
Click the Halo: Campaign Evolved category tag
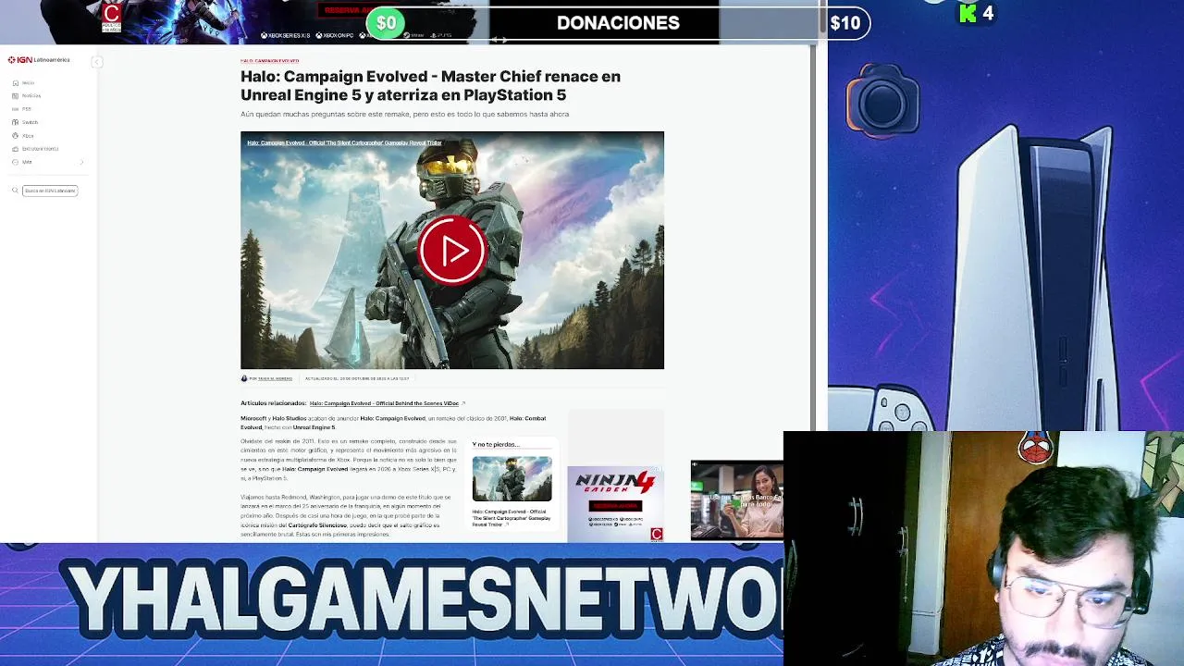[x=269, y=61]
